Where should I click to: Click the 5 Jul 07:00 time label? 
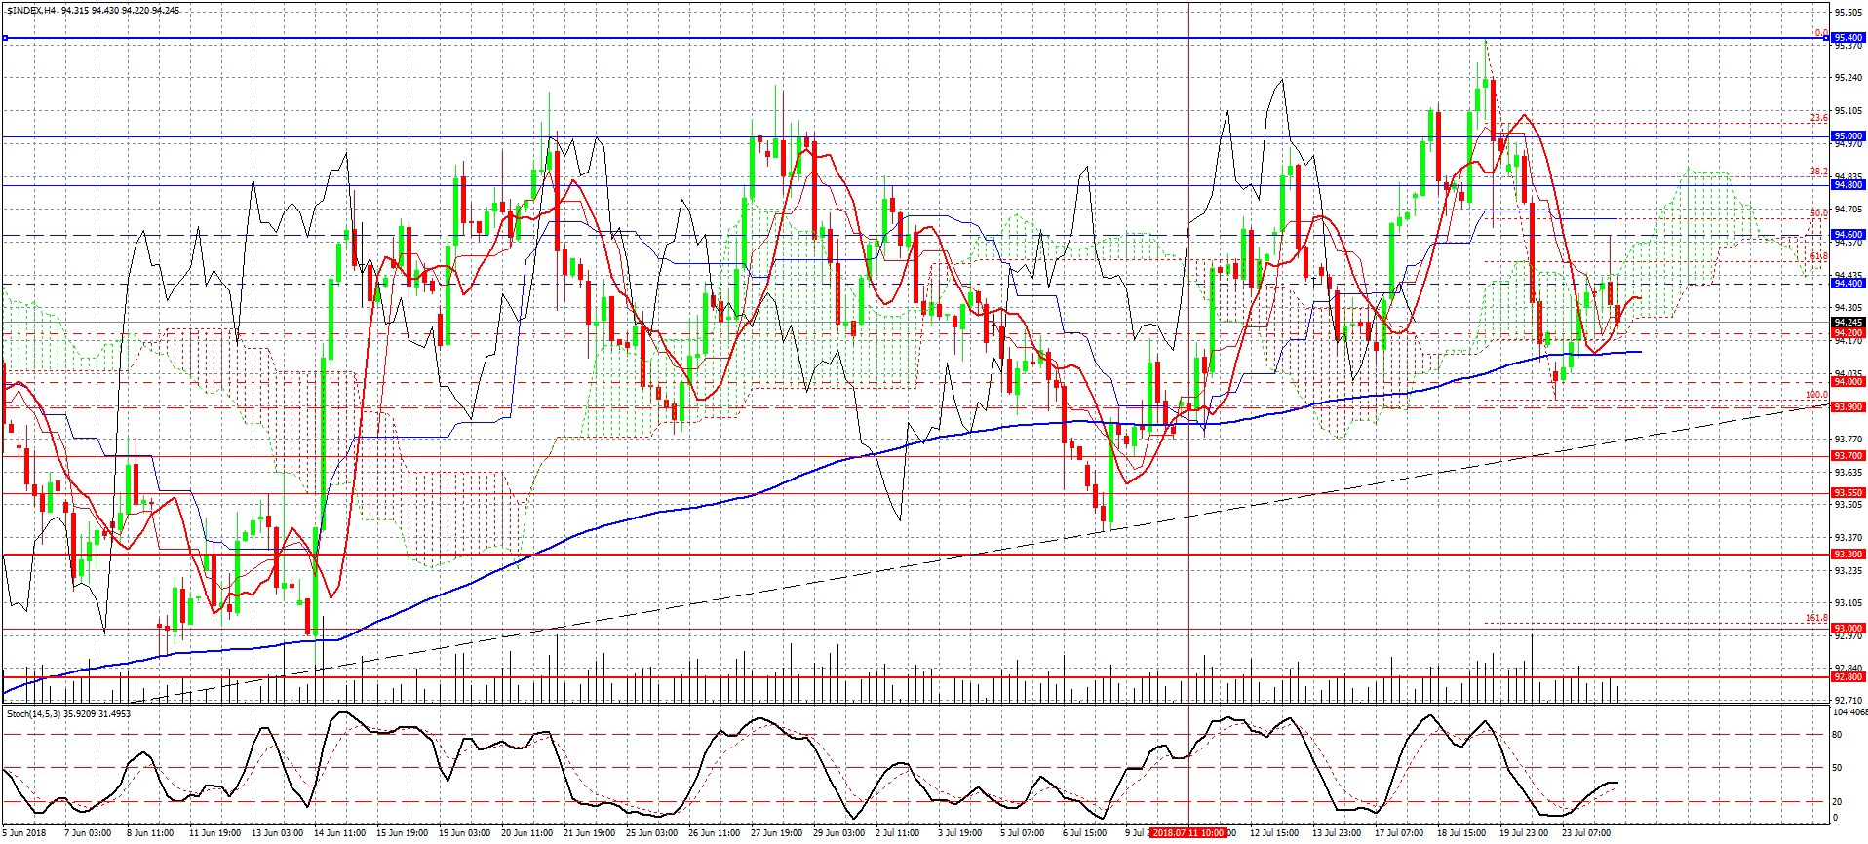click(1022, 833)
